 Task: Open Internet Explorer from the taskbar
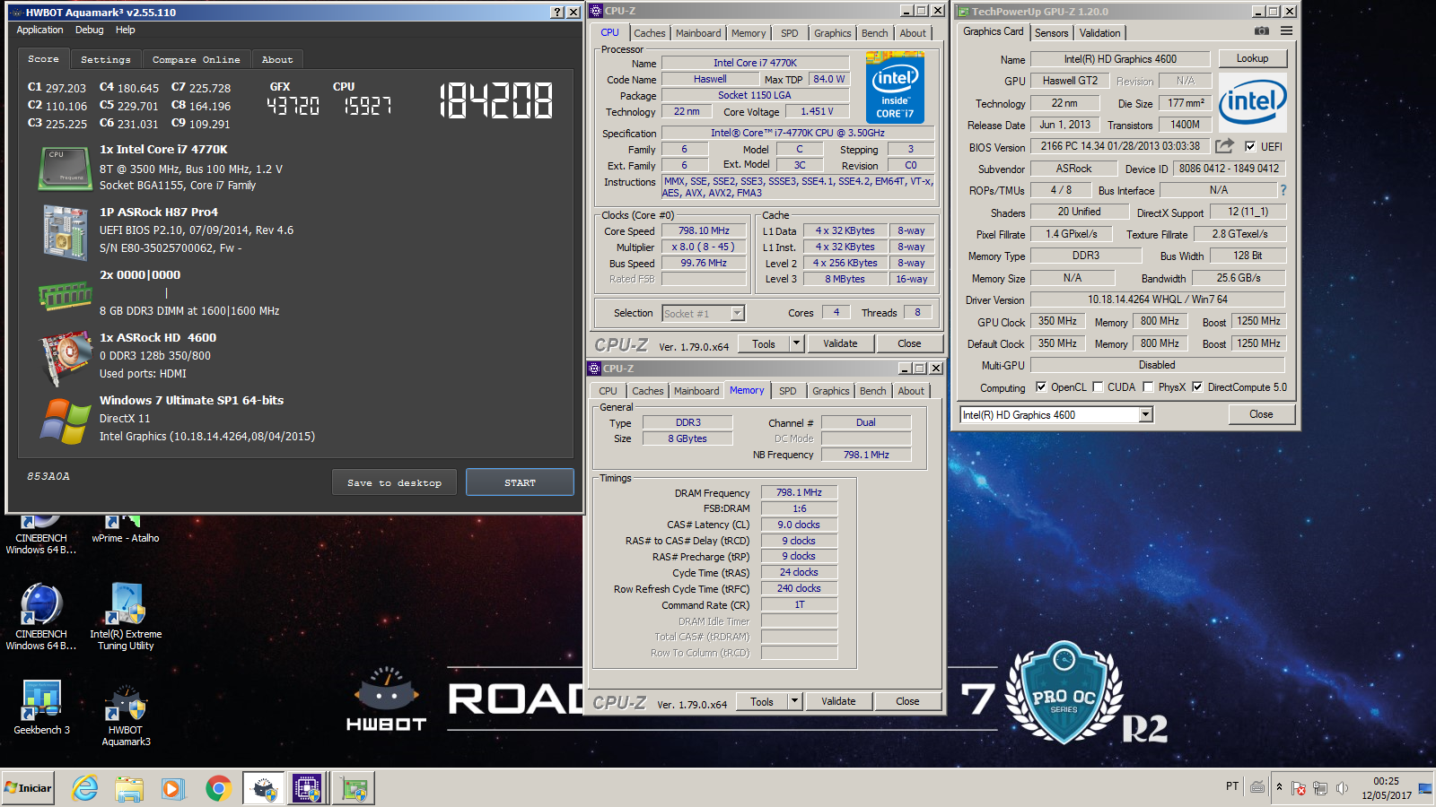point(85,788)
